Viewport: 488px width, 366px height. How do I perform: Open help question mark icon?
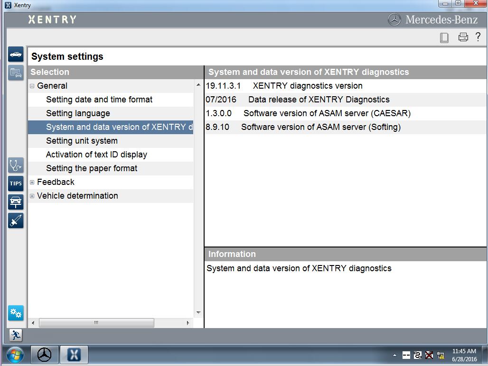coord(478,37)
